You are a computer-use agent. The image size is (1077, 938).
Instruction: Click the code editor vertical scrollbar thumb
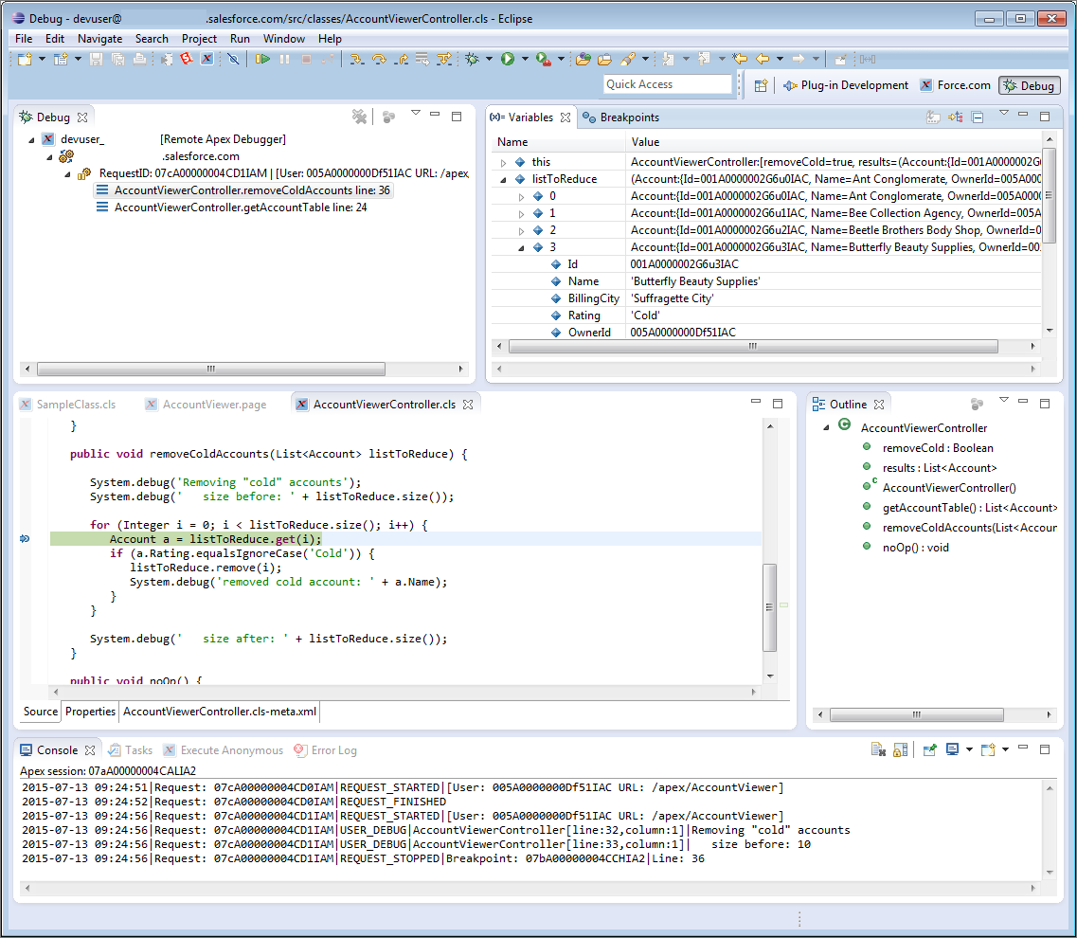tap(770, 606)
